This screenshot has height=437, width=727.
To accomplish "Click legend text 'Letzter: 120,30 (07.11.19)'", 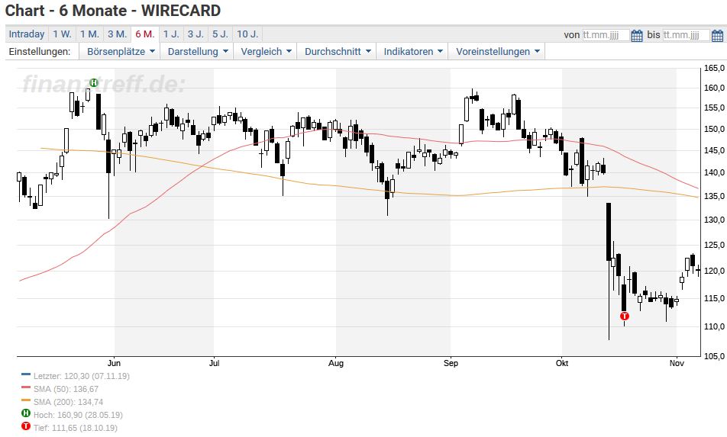I will [x=82, y=376].
